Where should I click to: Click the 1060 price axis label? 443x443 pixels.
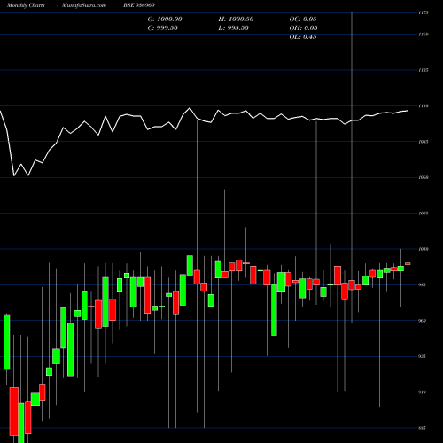(x=424, y=178)
